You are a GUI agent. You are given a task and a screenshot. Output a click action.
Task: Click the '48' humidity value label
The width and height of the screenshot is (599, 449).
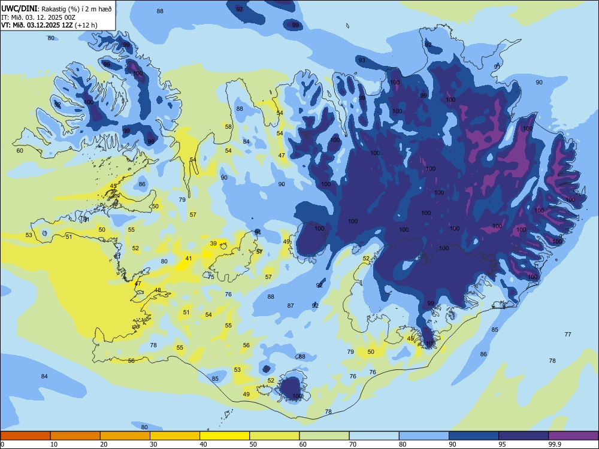(158, 290)
